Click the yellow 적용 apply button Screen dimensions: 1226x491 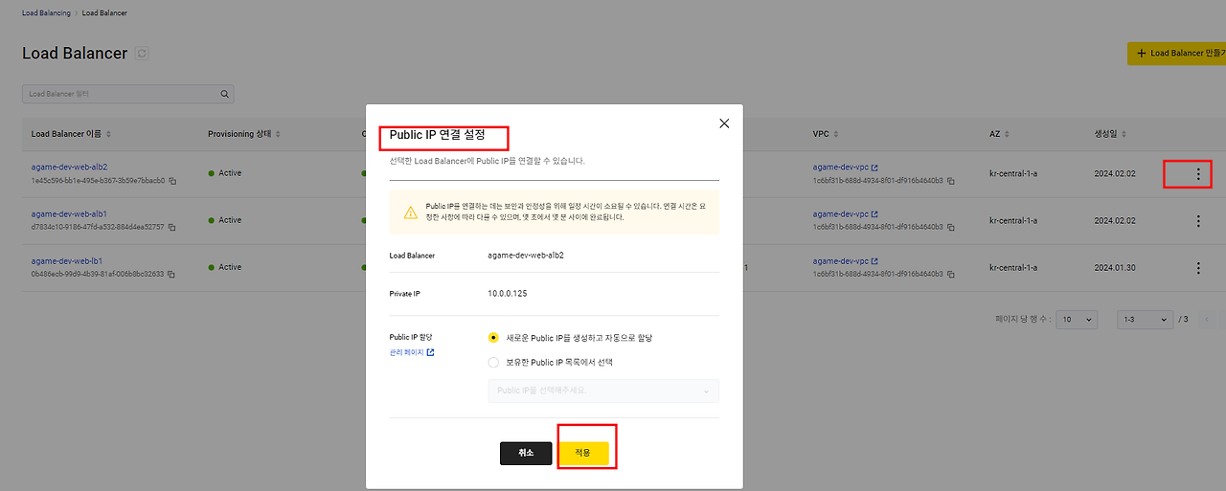(583, 453)
